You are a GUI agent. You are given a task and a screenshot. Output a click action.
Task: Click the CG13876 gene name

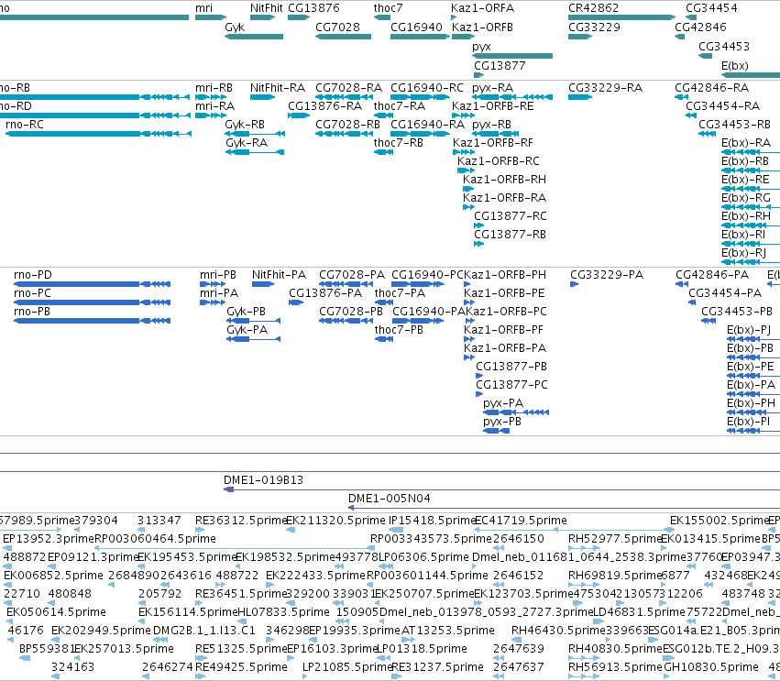click(313, 8)
